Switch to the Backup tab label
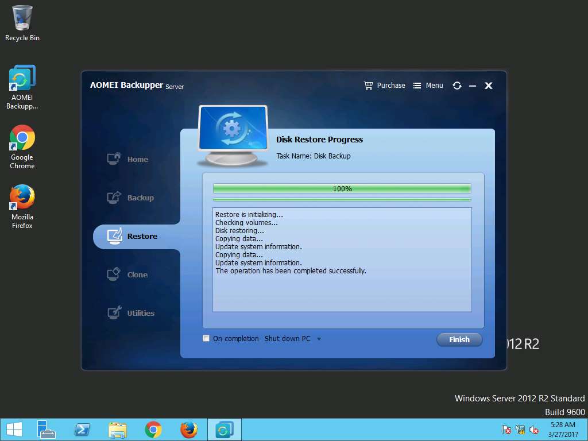This screenshot has width=588, height=441. click(x=141, y=198)
